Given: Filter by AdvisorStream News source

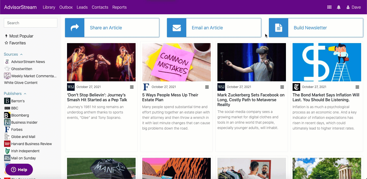Looking at the screenshot, I should pos(28,62).
